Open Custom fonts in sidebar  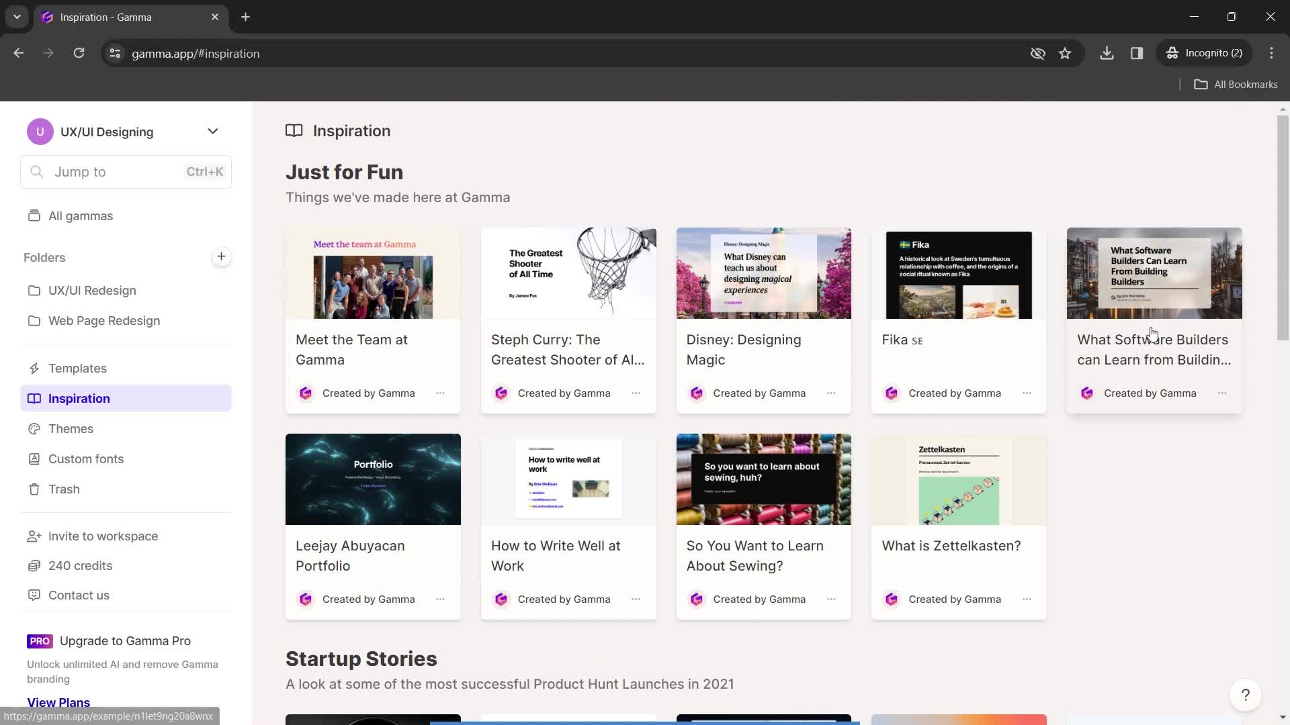click(126, 459)
